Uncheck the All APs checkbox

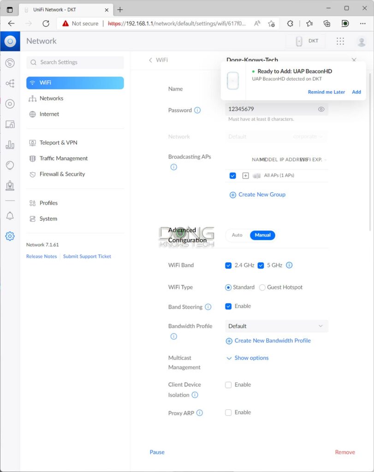coord(233,176)
